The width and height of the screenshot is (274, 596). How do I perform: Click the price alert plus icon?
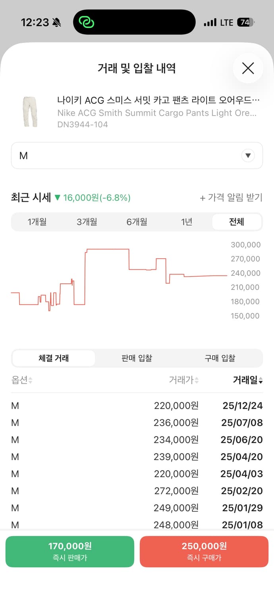pyautogui.click(x=203, y=198)
